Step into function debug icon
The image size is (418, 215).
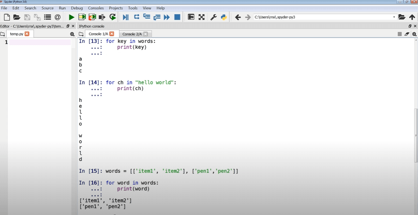click(x=147, y=17)
